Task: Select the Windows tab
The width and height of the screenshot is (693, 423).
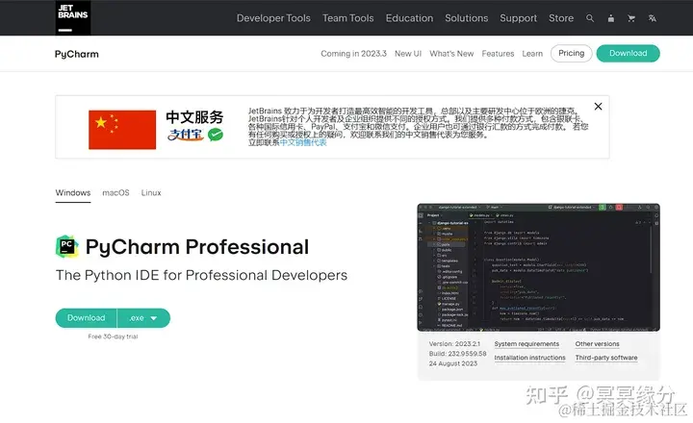Action: pyautogui.click(x=73, y=193)
